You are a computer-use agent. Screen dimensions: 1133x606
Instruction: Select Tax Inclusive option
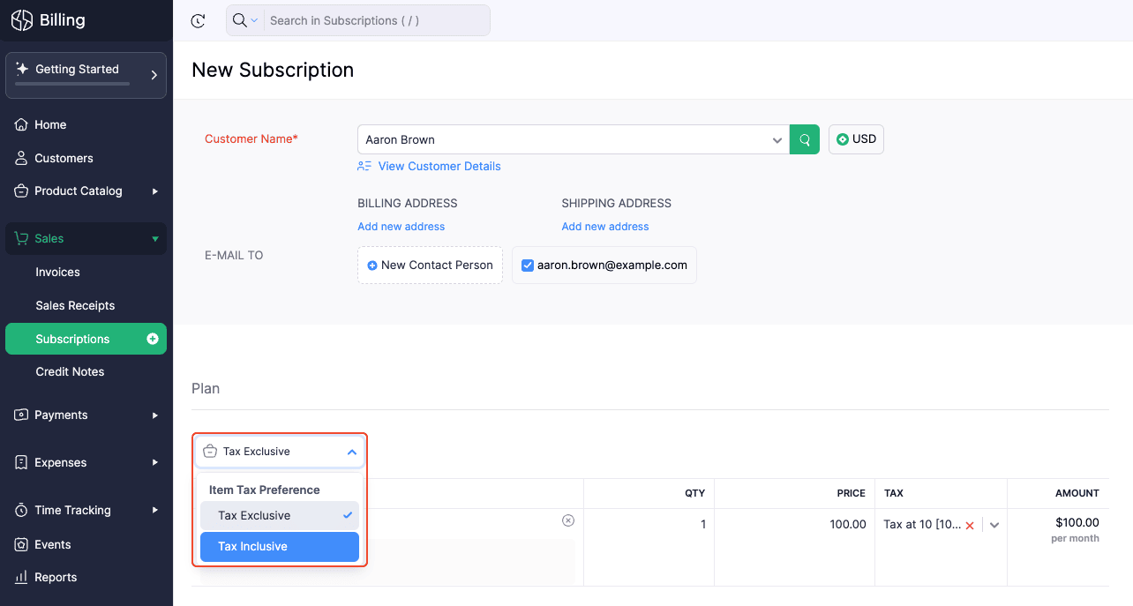pyautogui.click(x=279, y=547)
